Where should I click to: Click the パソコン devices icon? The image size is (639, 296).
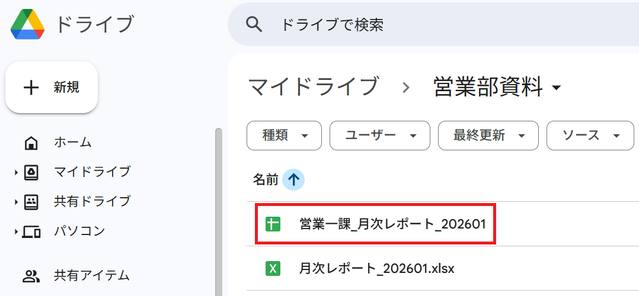point(31,231)
